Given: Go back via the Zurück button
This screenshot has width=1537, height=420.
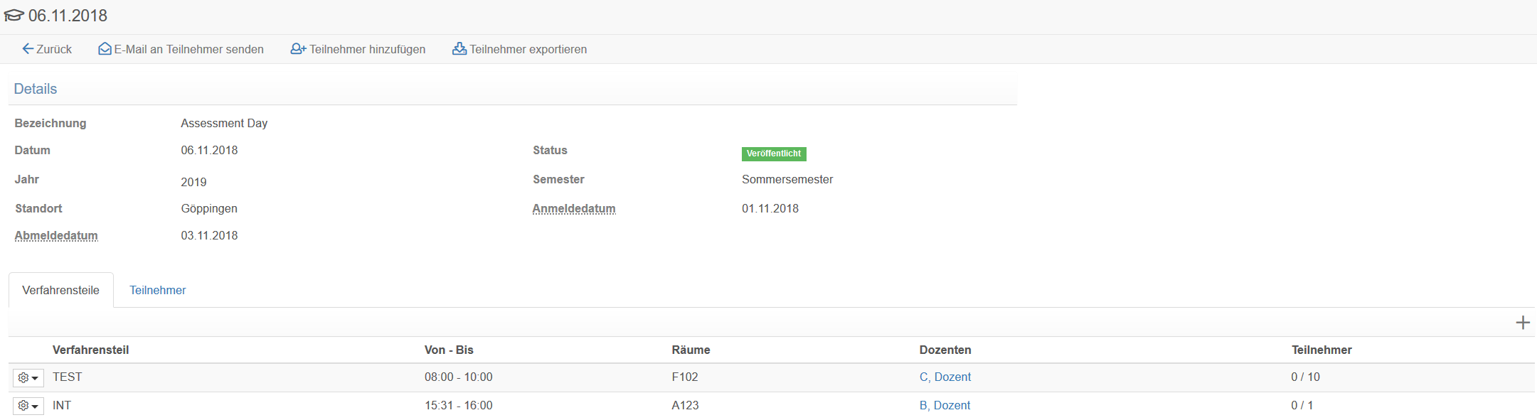Looking at the screenshot, I should coord(47,49).
